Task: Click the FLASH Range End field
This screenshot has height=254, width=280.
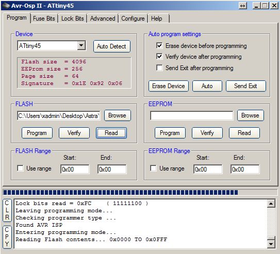Action: (x=112, y=169)
